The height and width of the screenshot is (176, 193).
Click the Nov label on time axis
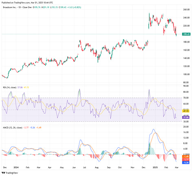pos(132,167)
